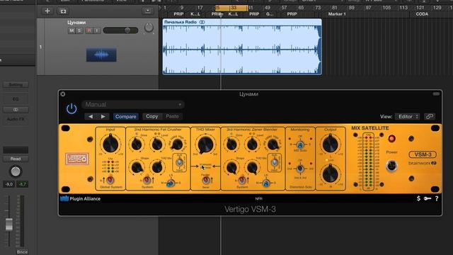The width and height of the screenshot is (453, 255).
Task: Click the Bnce button in channel strip
Action: point(22,252)
